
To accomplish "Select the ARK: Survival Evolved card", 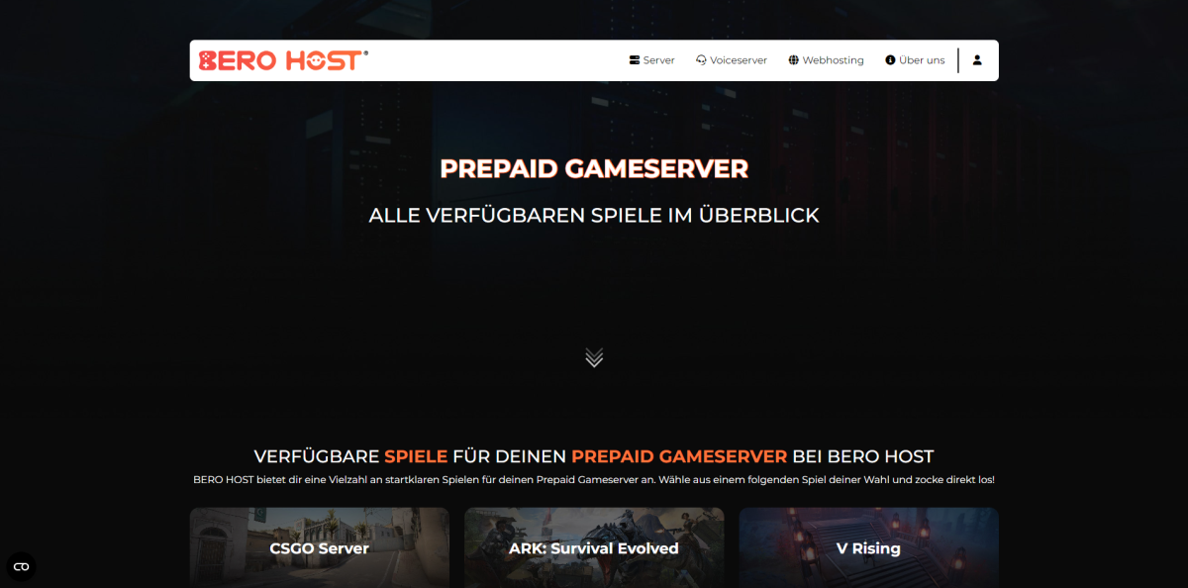I will pyautogui.click(x=594, y=547).
